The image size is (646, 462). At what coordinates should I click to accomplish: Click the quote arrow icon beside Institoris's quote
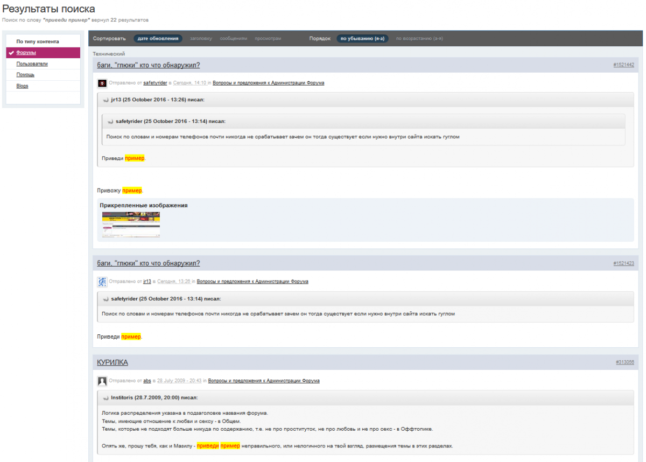106,398
